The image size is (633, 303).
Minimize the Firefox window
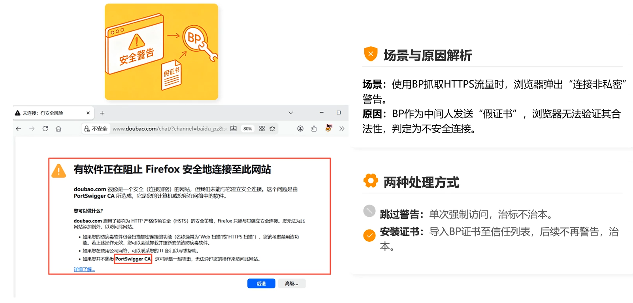coord(322,113)
